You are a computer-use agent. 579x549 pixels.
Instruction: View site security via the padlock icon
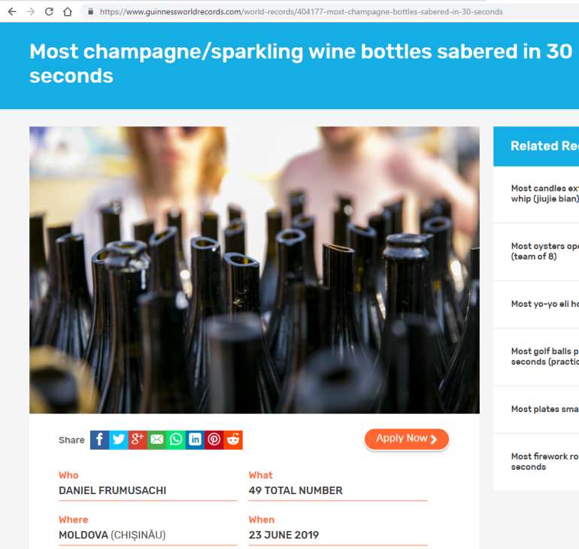(x=90, y=12)
